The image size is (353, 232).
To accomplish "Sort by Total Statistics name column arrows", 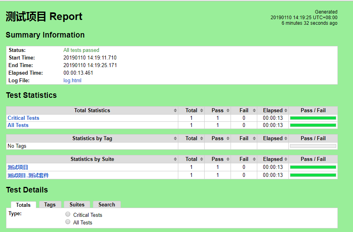I will (175, 111).
